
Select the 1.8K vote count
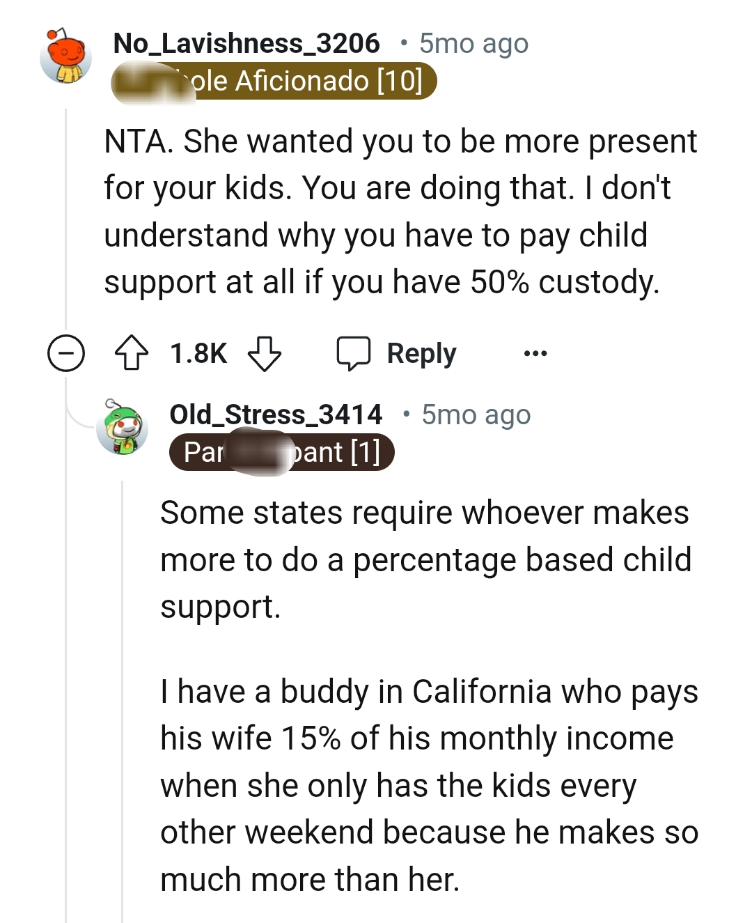pyautogui.click(x=198, y=352)
